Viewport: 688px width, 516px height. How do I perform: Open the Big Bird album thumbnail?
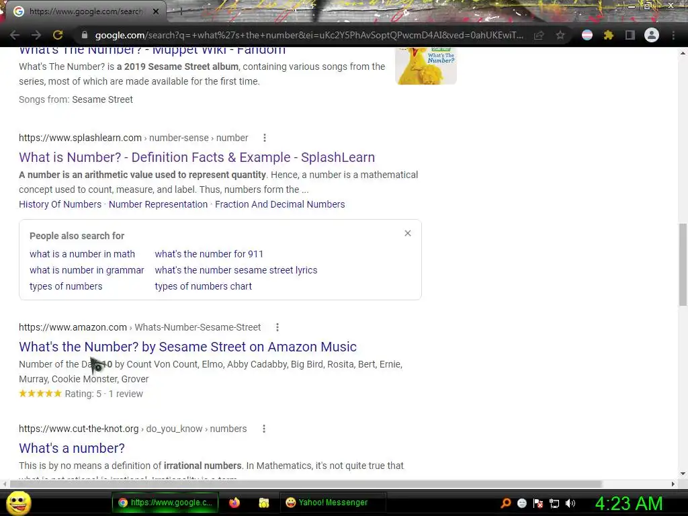[425, 65]
